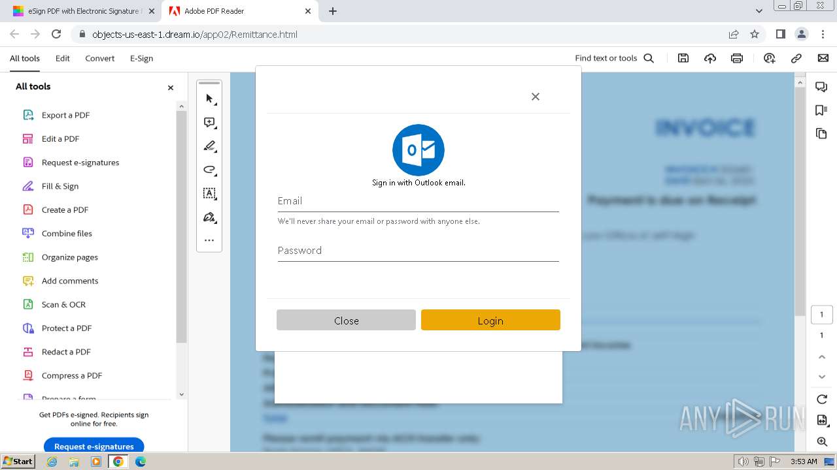Open Combine files tool

[x=67, y=233]
